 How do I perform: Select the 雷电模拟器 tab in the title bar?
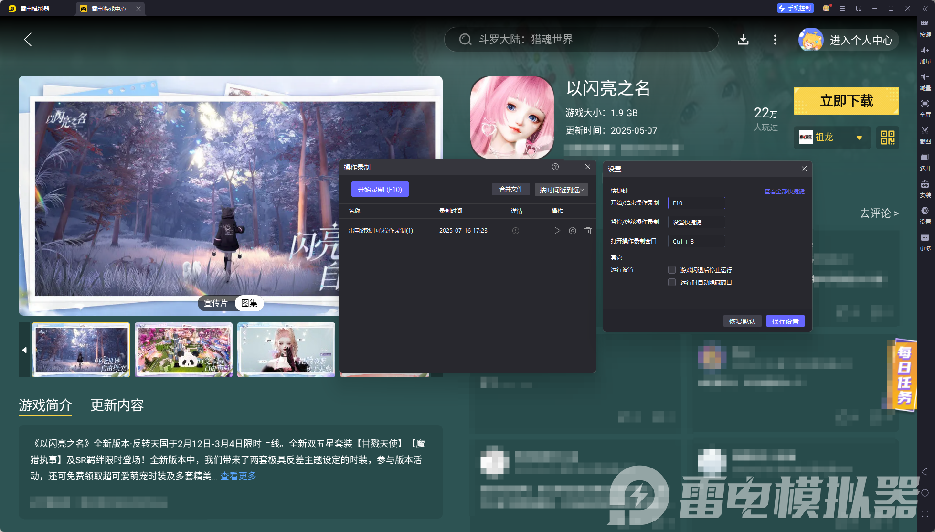point(34,9)
